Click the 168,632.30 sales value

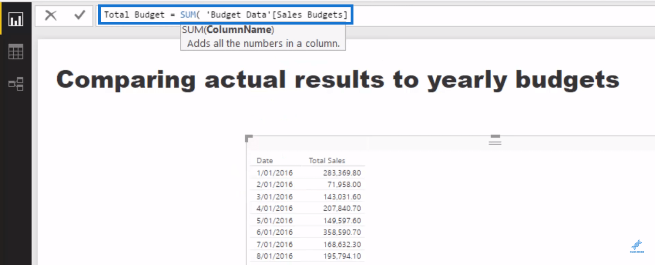(x=342, y=245)
